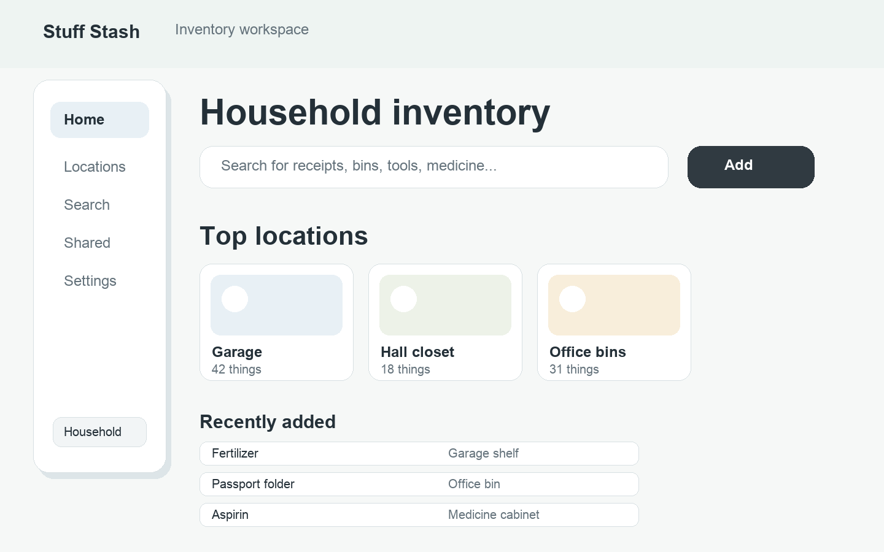Focus the search receipts and bins field
Image resolution: width=884 pixels, height=552 pixels.
coord(434,167)
